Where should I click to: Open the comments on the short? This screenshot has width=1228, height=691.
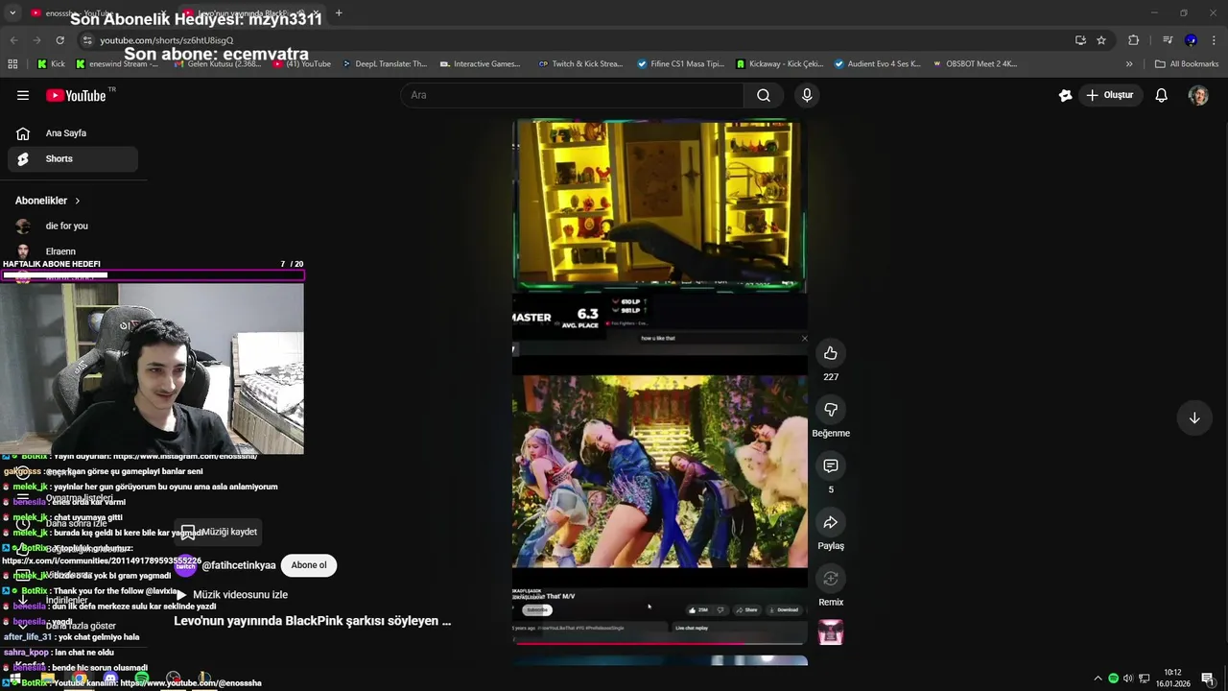point(831,465)
